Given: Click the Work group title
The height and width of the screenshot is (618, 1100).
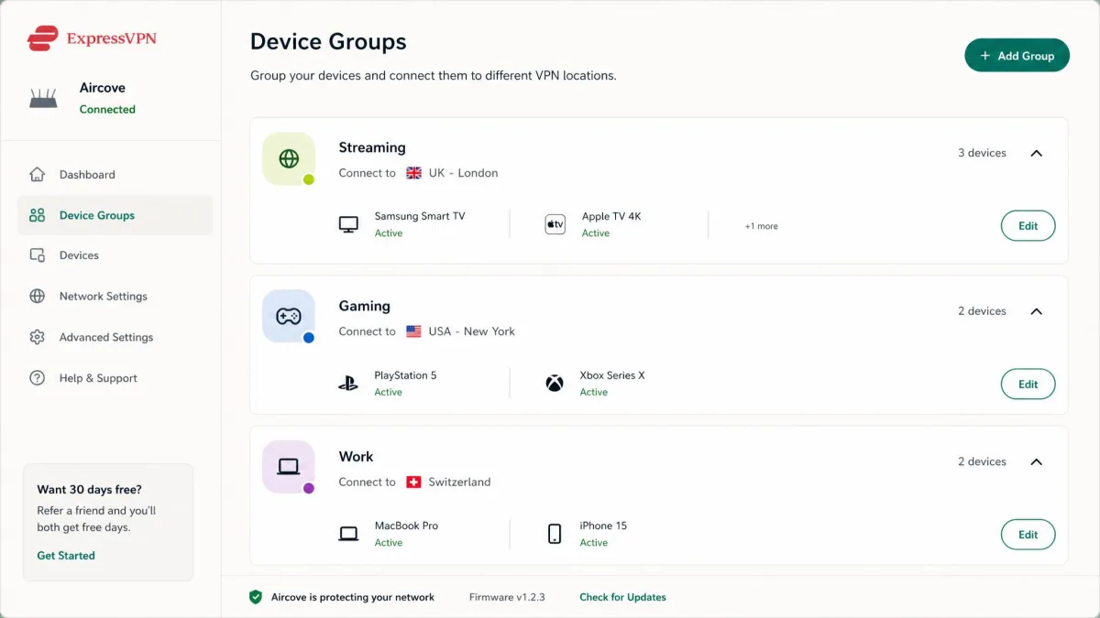Looking at the screenshot, I should [x=356, y=456].
